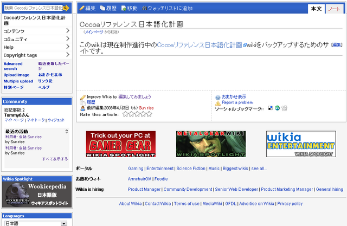Open the Metal Gear Wiki spotlight banner

(x=211, y=144)
